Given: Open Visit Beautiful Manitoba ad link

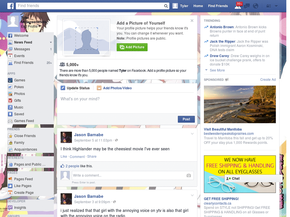Looking at the screenshot, I should click(x=223, y=129).
